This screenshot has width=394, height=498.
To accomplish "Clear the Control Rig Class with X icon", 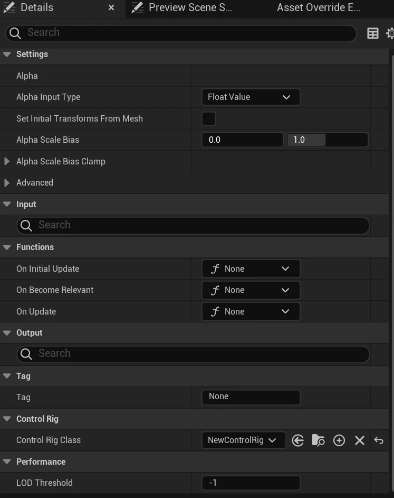I will [x=359, y=440].
